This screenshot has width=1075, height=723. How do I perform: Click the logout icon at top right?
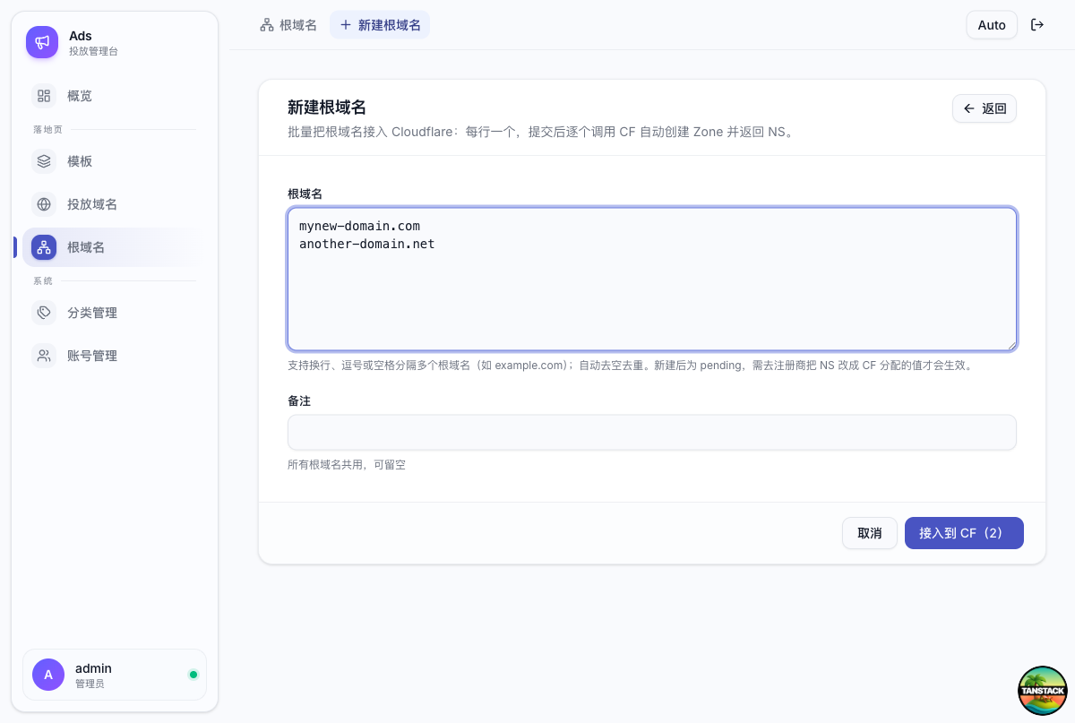[x=1037, y=25]
